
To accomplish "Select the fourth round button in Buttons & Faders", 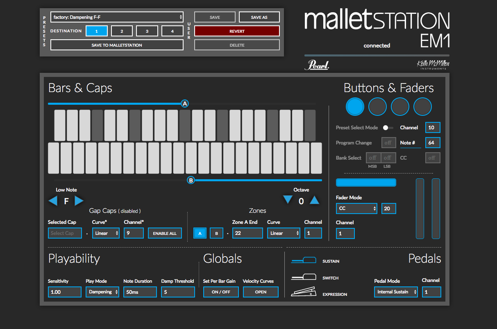I will (422, 107).
